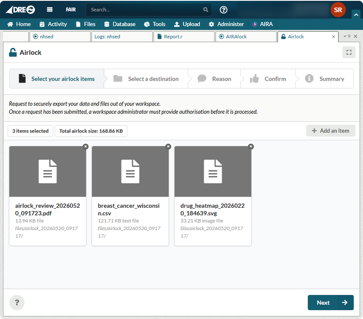Close the Airlock tab
This screenshot has height=319, width=363.
pos(334,37)
